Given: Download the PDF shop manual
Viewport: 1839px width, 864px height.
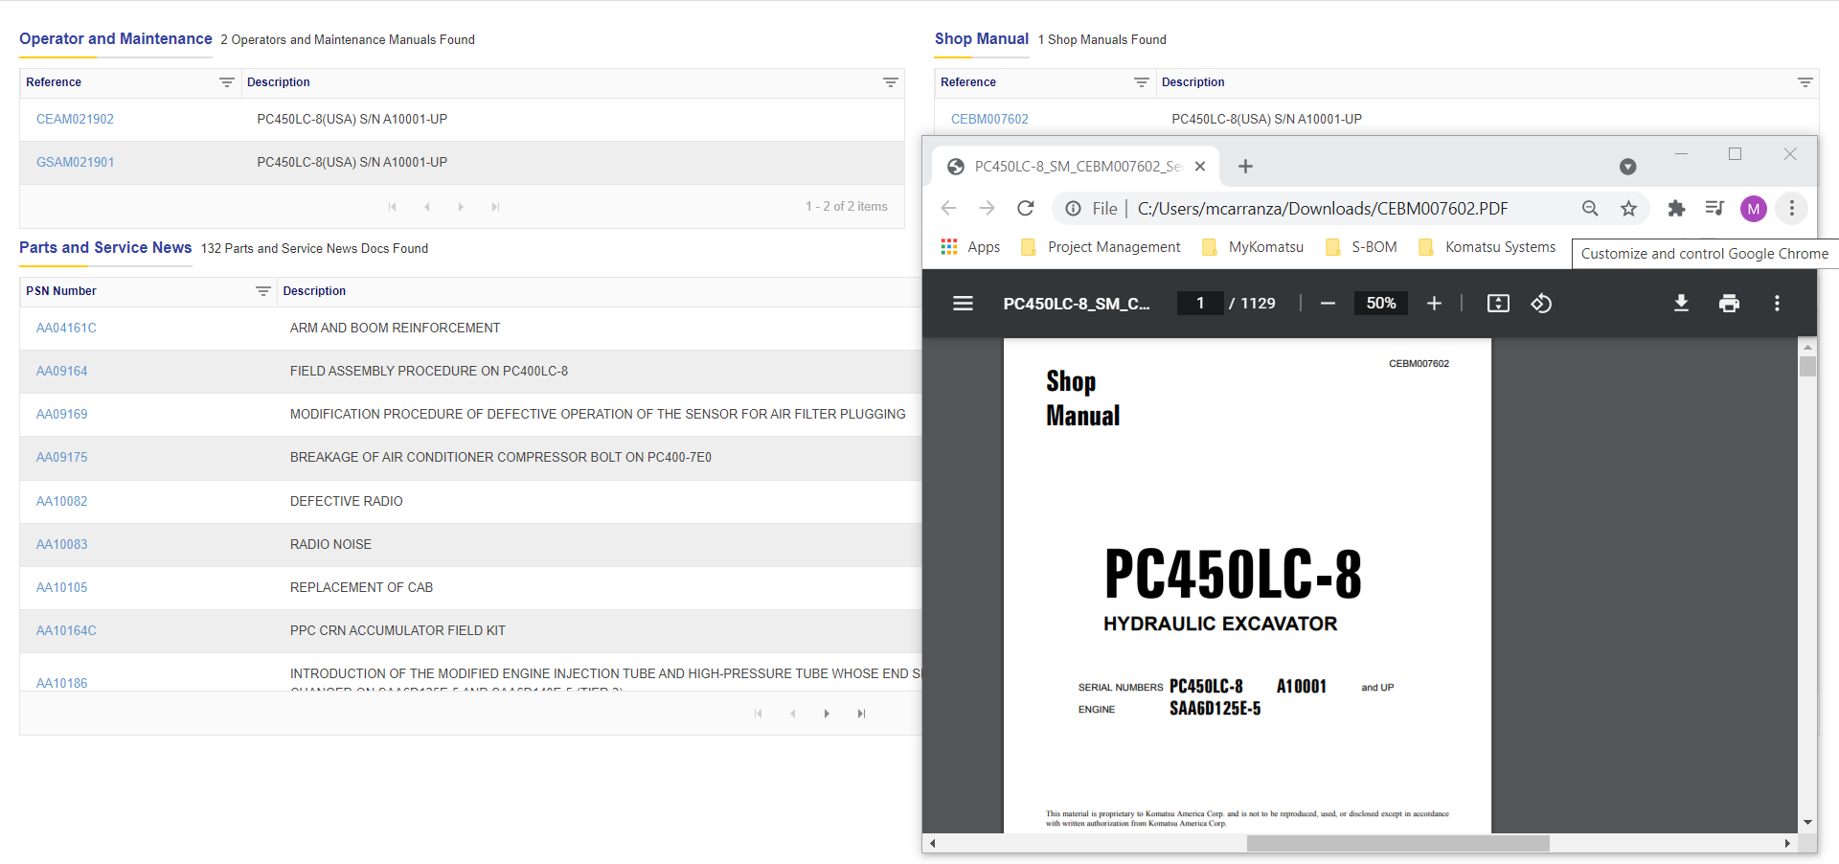Looking at the screenshot, I should click(1681, 304).
